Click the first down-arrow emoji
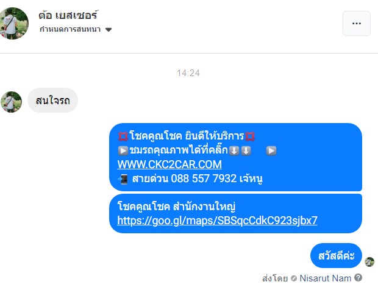The height and width of the screenshot is (293, 378). [234, 151]
